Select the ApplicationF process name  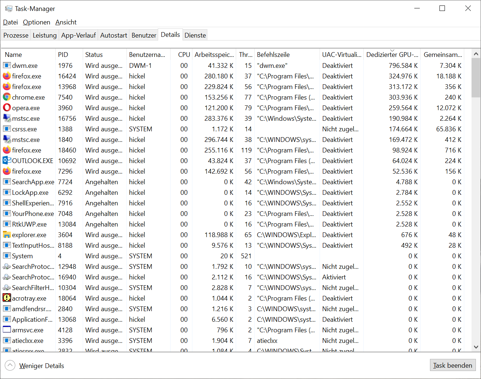[x=32, y=320]
